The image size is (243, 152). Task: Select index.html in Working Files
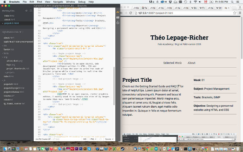pyautogui.click(x=9, y=16)
